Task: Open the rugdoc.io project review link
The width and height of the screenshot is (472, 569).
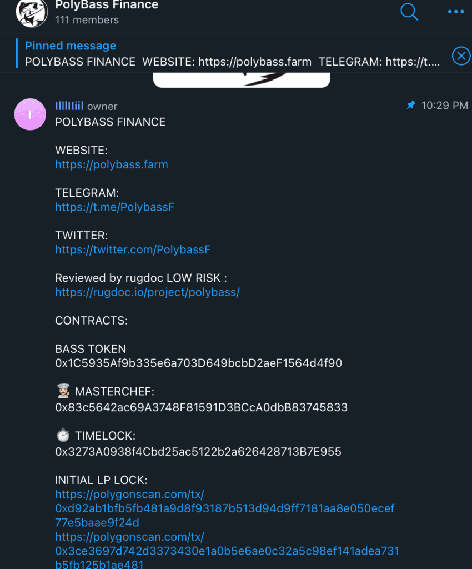Action: click(x=147, y=292)
